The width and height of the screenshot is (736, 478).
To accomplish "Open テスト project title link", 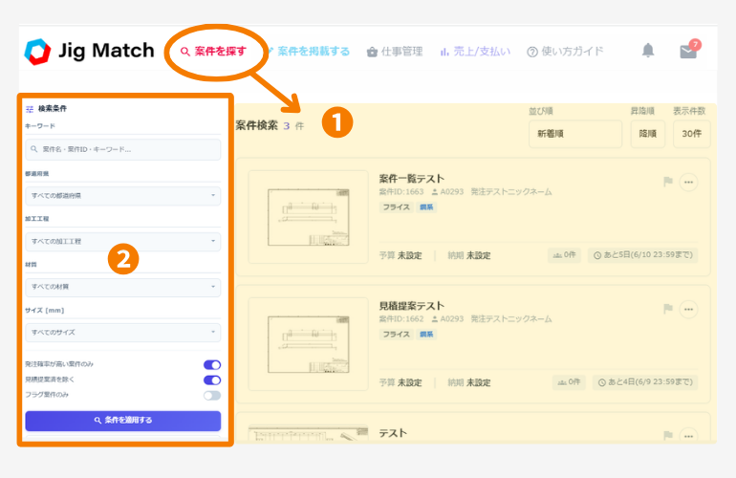I will [x=393, y=433].
